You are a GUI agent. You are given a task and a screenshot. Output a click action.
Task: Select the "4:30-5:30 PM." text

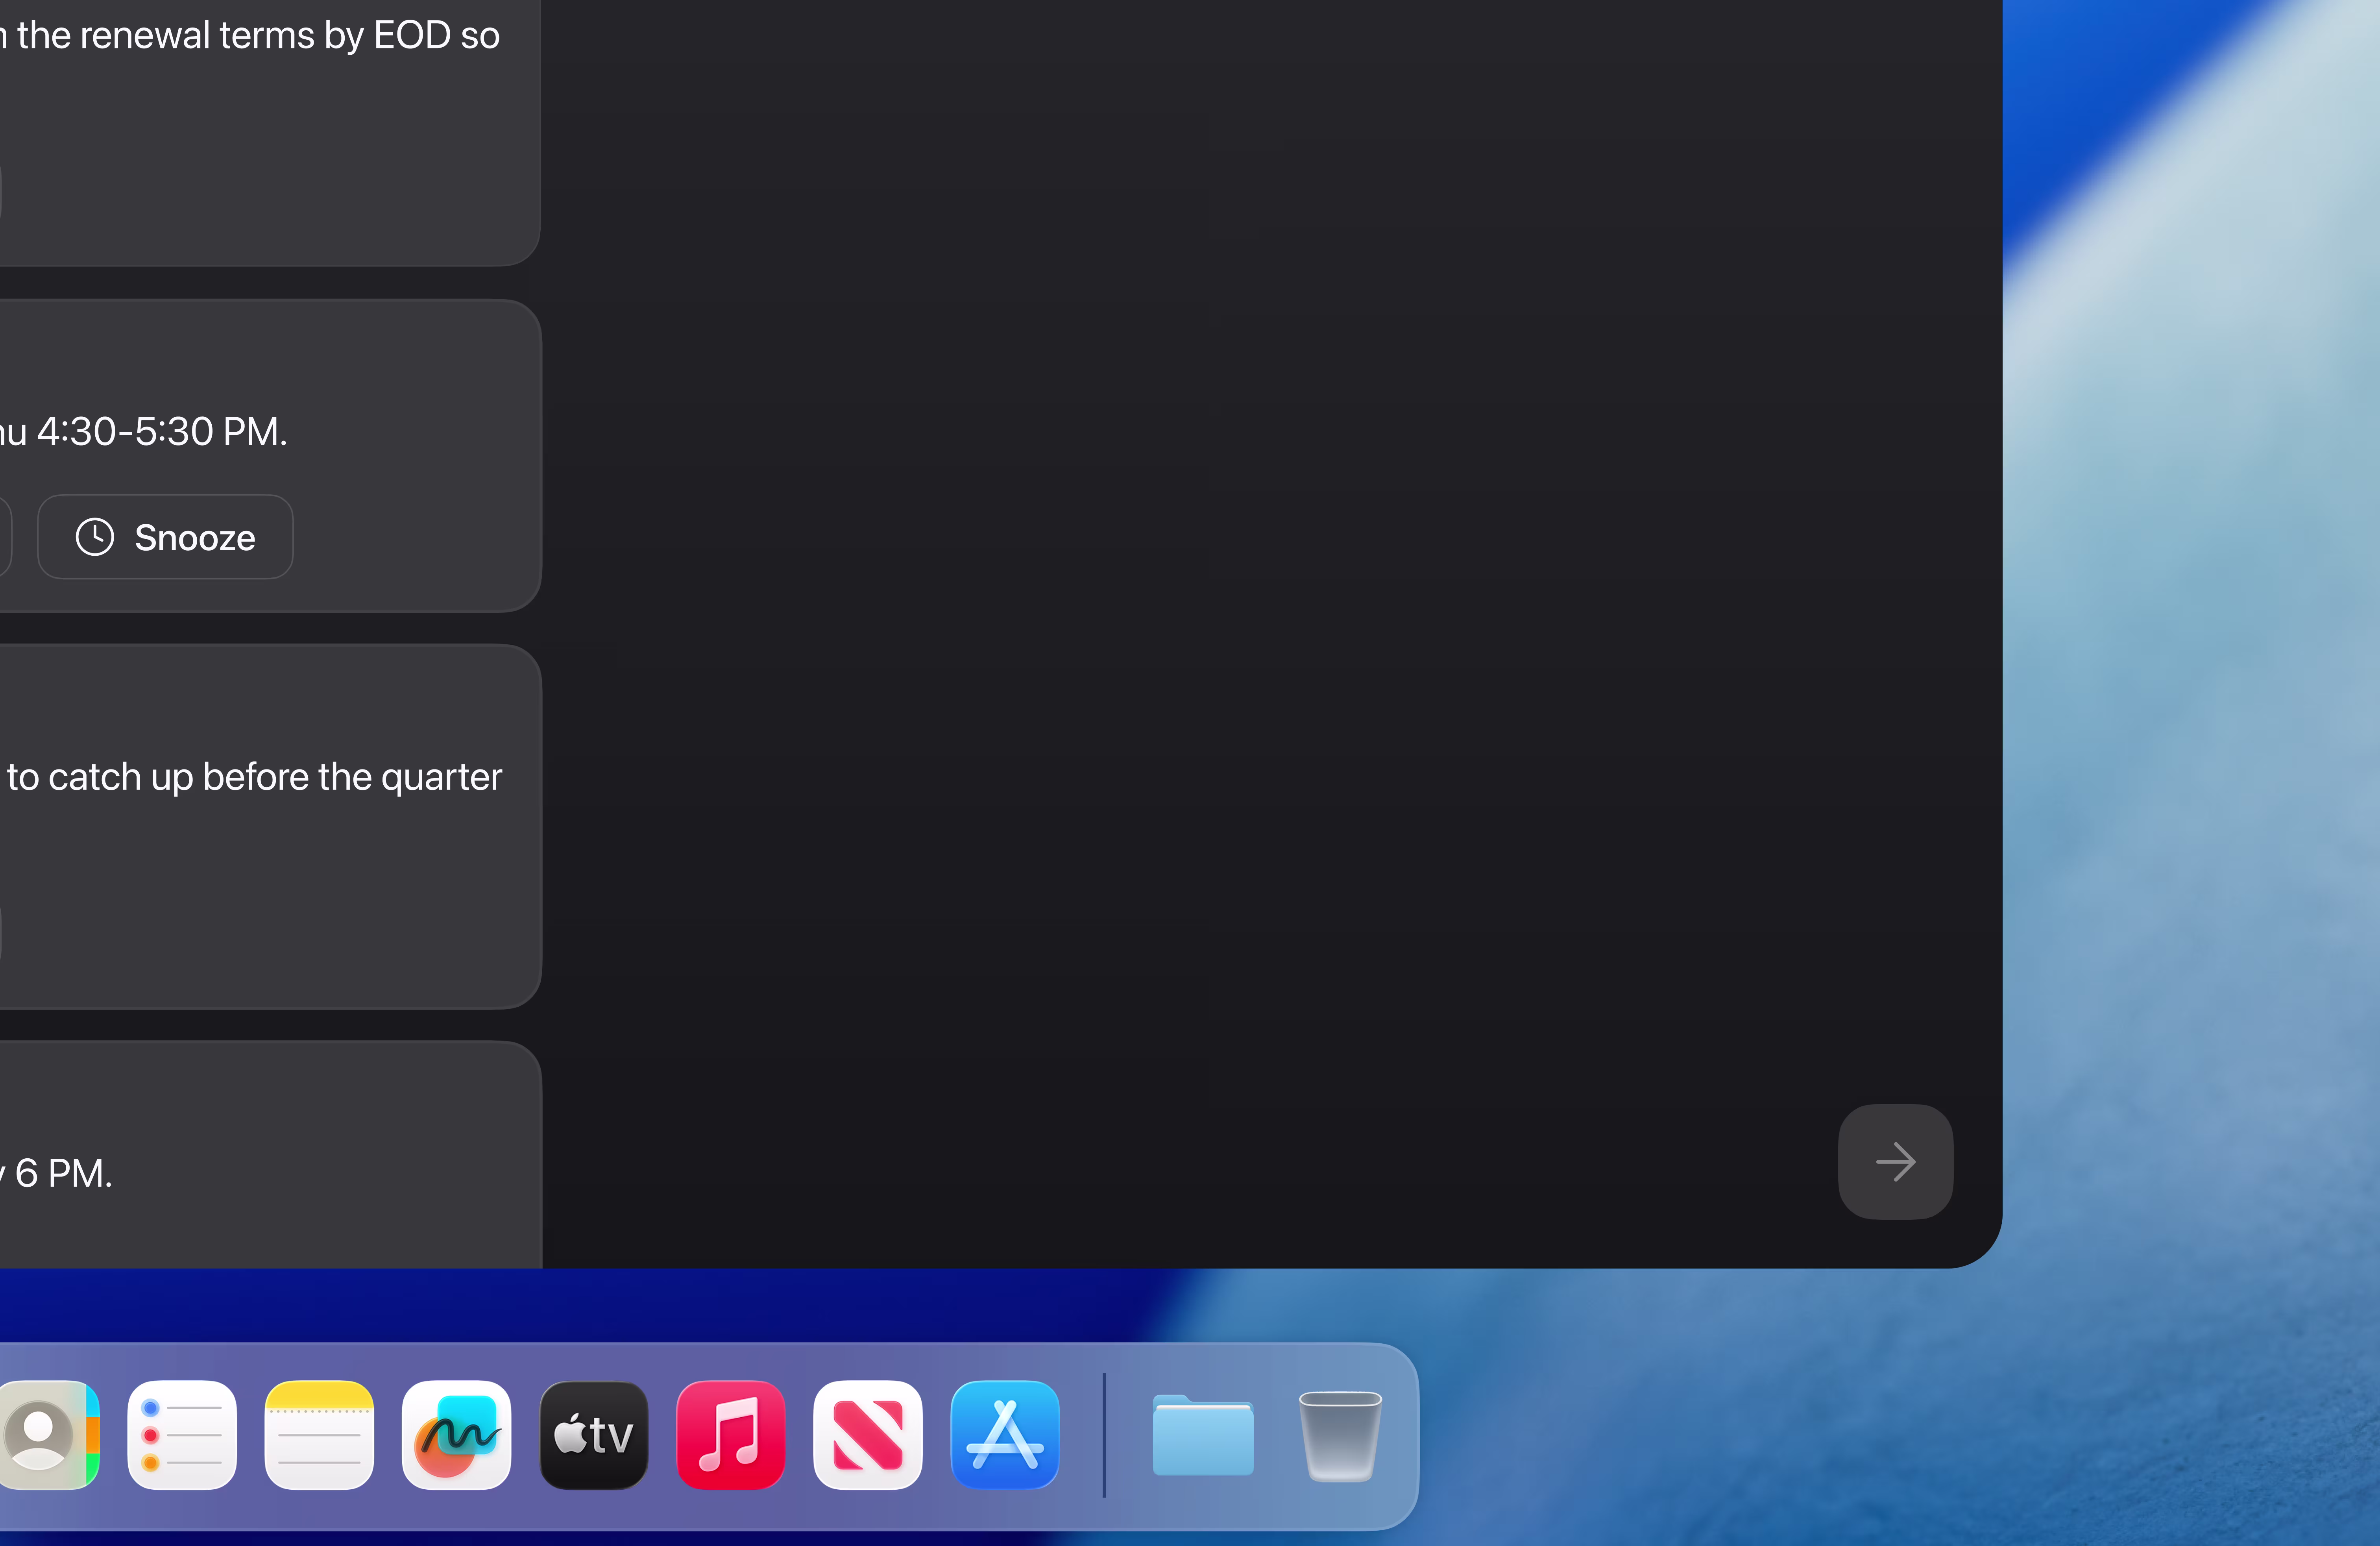162,432
